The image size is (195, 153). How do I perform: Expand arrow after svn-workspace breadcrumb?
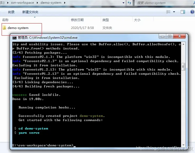click(37, 3)
